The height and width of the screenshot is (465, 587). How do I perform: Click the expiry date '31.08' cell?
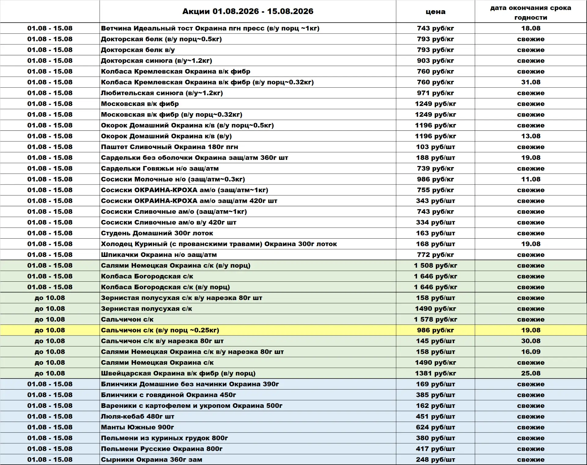[531, 82]
